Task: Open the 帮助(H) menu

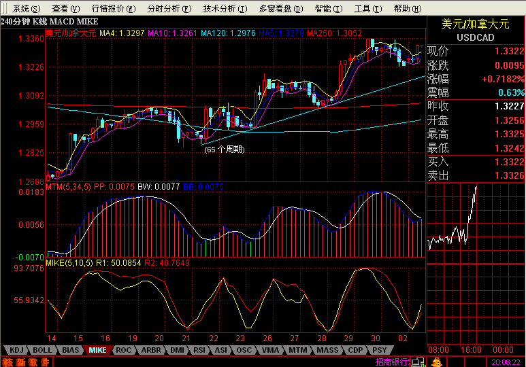Action: pos(408,9)
